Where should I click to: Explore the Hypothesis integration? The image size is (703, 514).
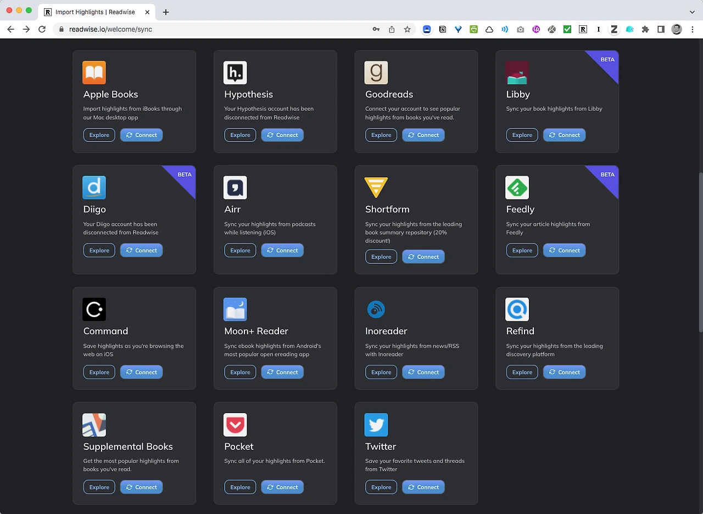pyautogui.click(x=240, y=135)
